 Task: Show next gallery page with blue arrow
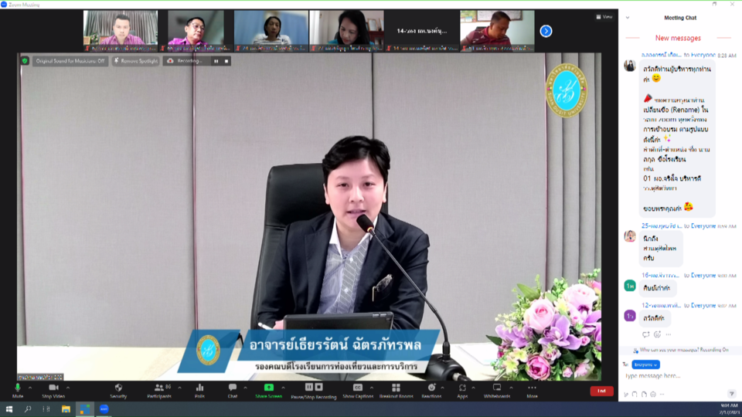click(546, 31)
